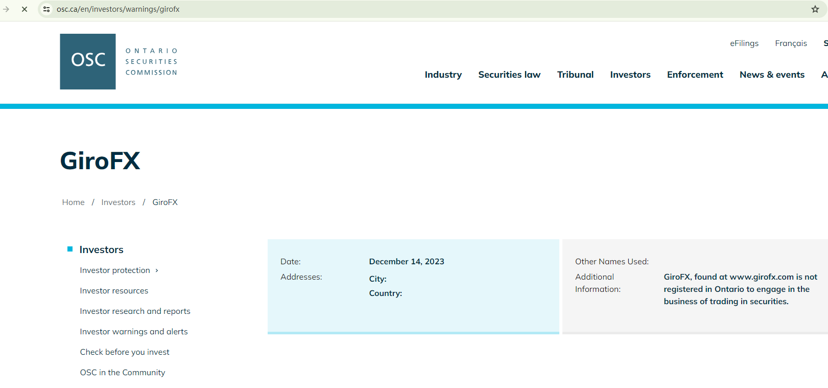Viewport: 828px width, 388px height.
Task: Open Investor warnings and alerts link
Action: (x=134, y=332)
